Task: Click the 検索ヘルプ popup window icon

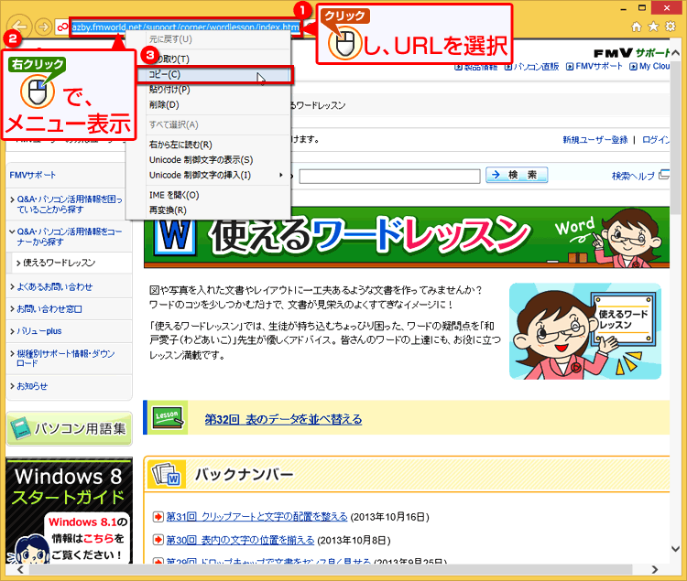Action: [x=664, y=175]
